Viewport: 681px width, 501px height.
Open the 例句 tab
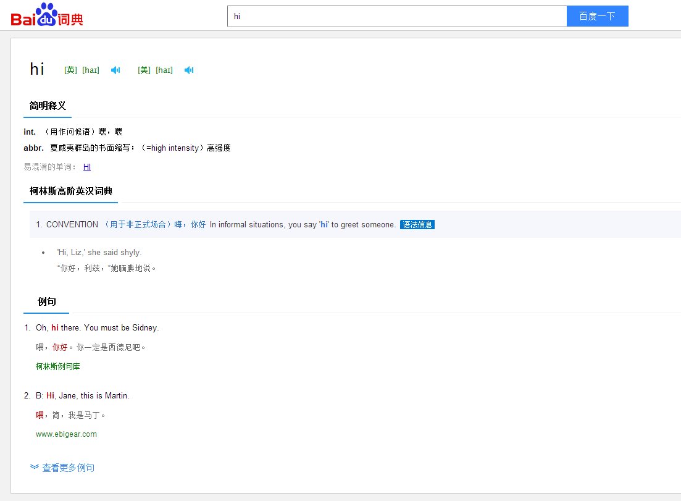pyautogui.click(x=47, y=301)
